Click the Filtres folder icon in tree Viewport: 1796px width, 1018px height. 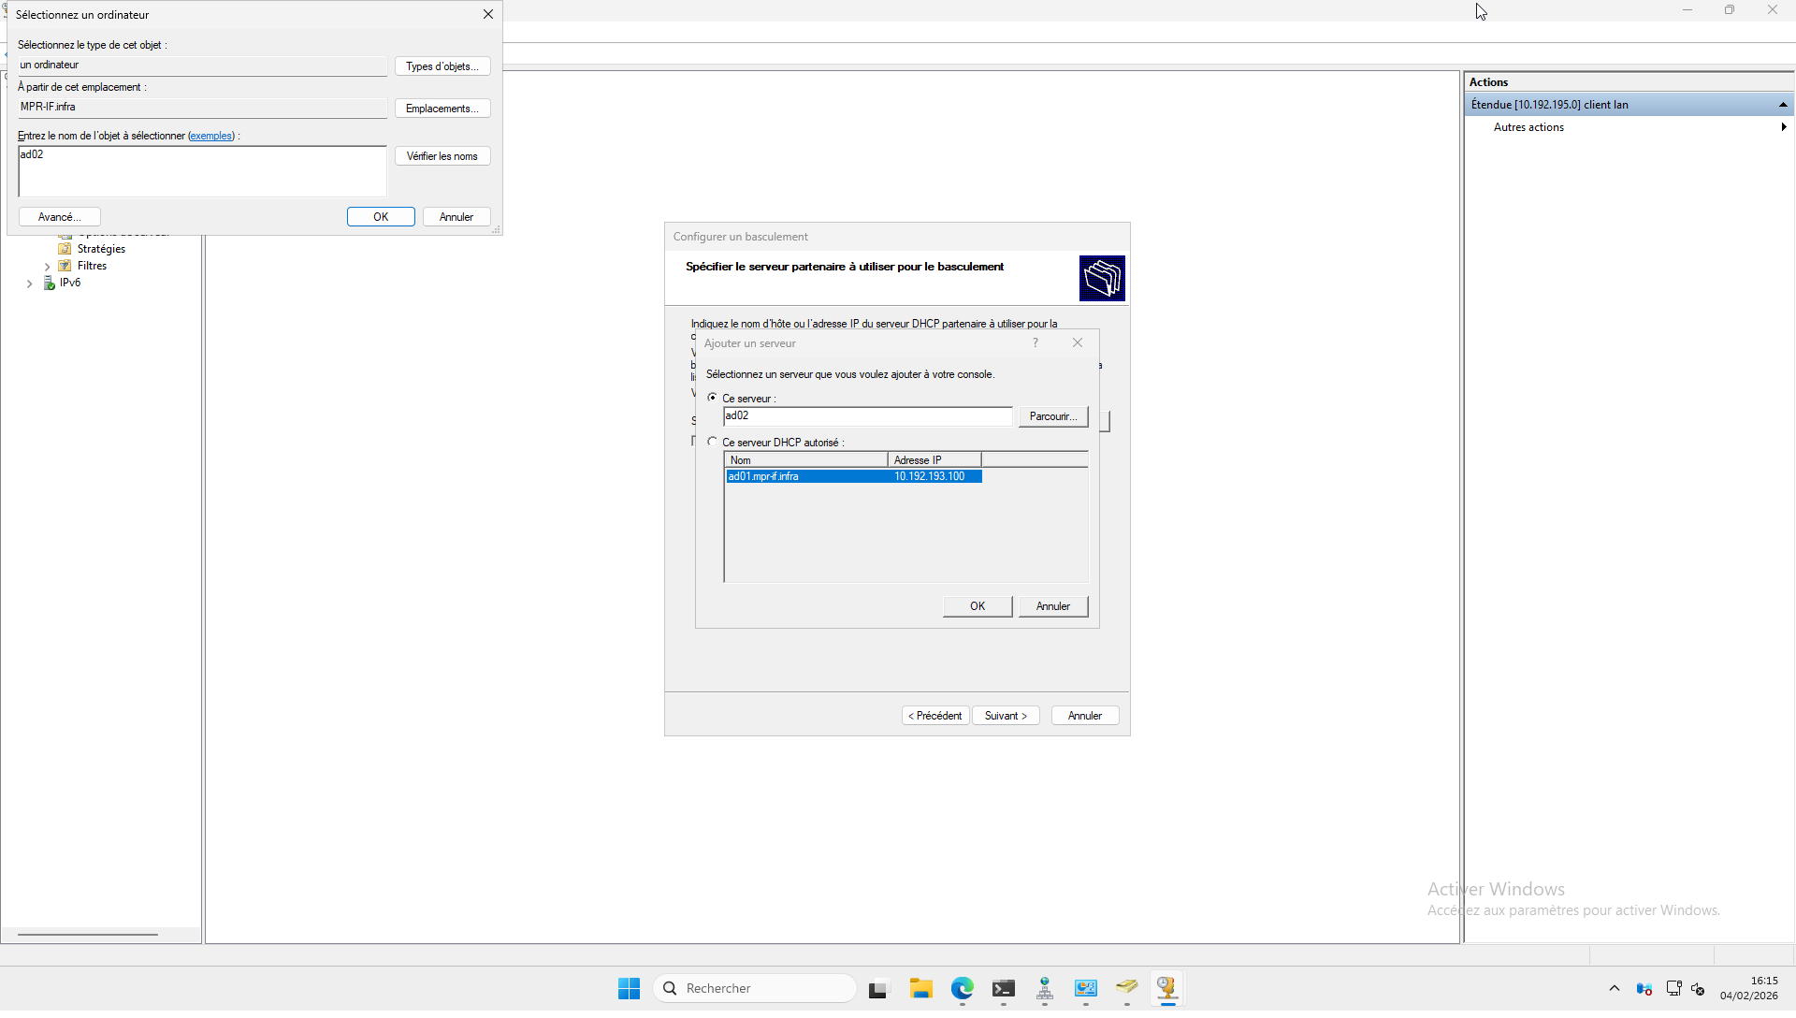[x=65, y=266]
